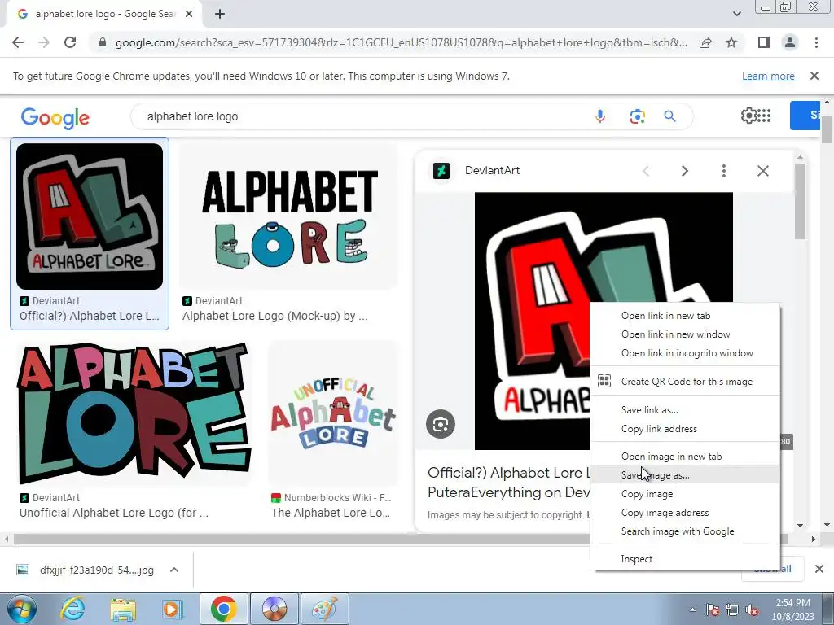
Task: Open the Chrome three-dot menu
Action: (x=816, y=42)
